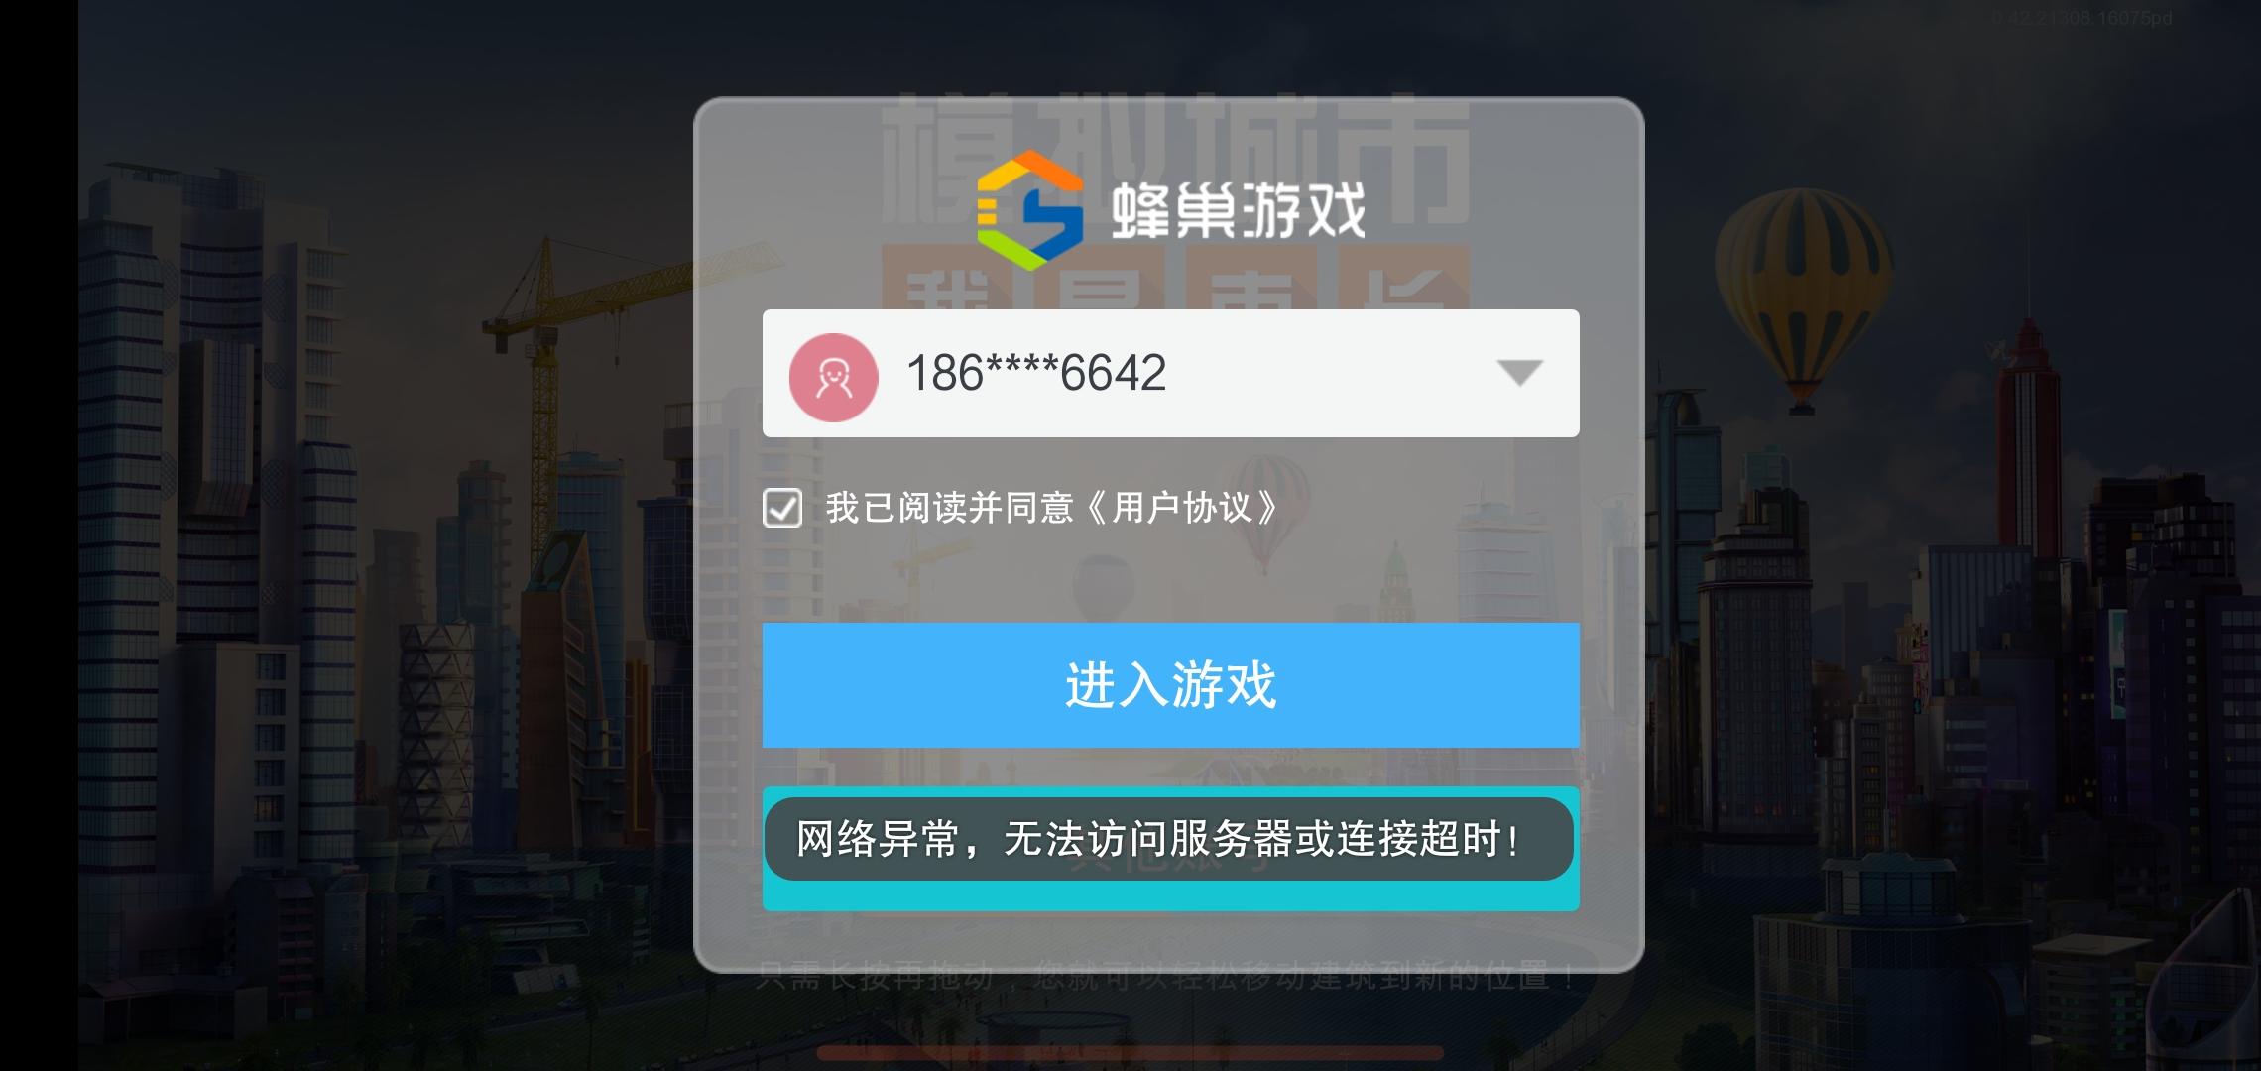Open the 《用户协议》 link
2261x1071 pixels.
[1182, 508]
